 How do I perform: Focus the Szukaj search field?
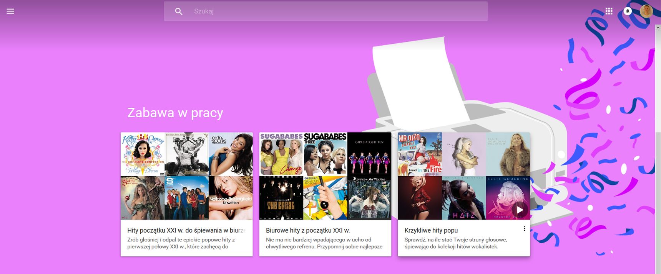[x=326, y=11]
